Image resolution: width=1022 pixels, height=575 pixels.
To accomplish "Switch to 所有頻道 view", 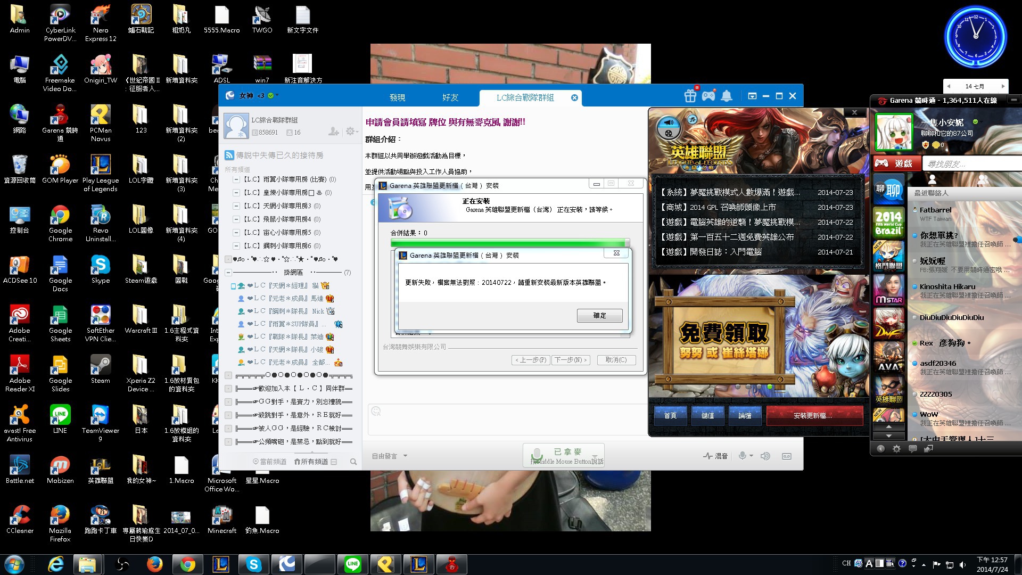I will click(x=311, y=462).
